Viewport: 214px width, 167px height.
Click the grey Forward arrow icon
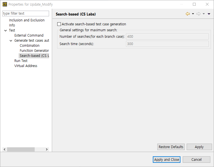(198, 14)
